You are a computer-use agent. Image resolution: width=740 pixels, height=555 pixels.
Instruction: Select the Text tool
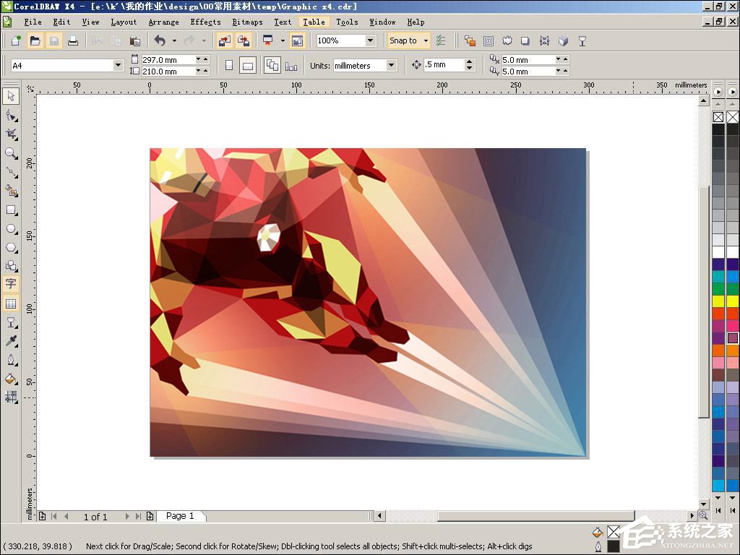click(x=11, y=283)
